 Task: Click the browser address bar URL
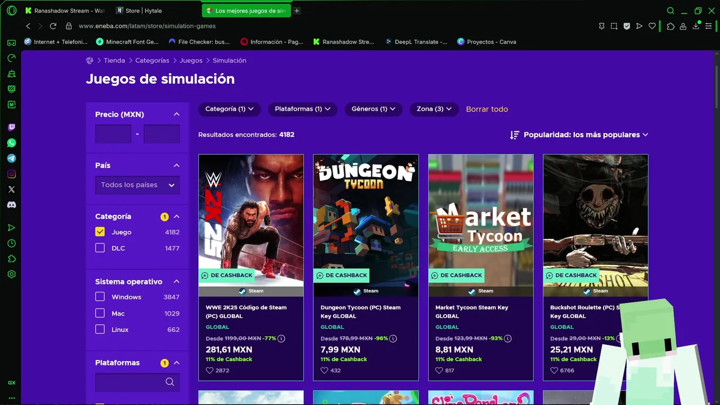coord(147,26)
